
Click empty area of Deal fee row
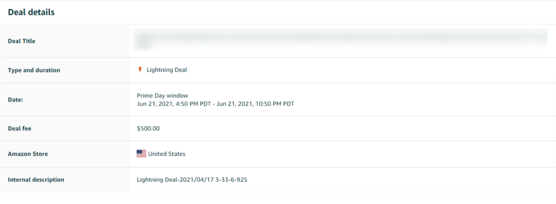point(355,129)
